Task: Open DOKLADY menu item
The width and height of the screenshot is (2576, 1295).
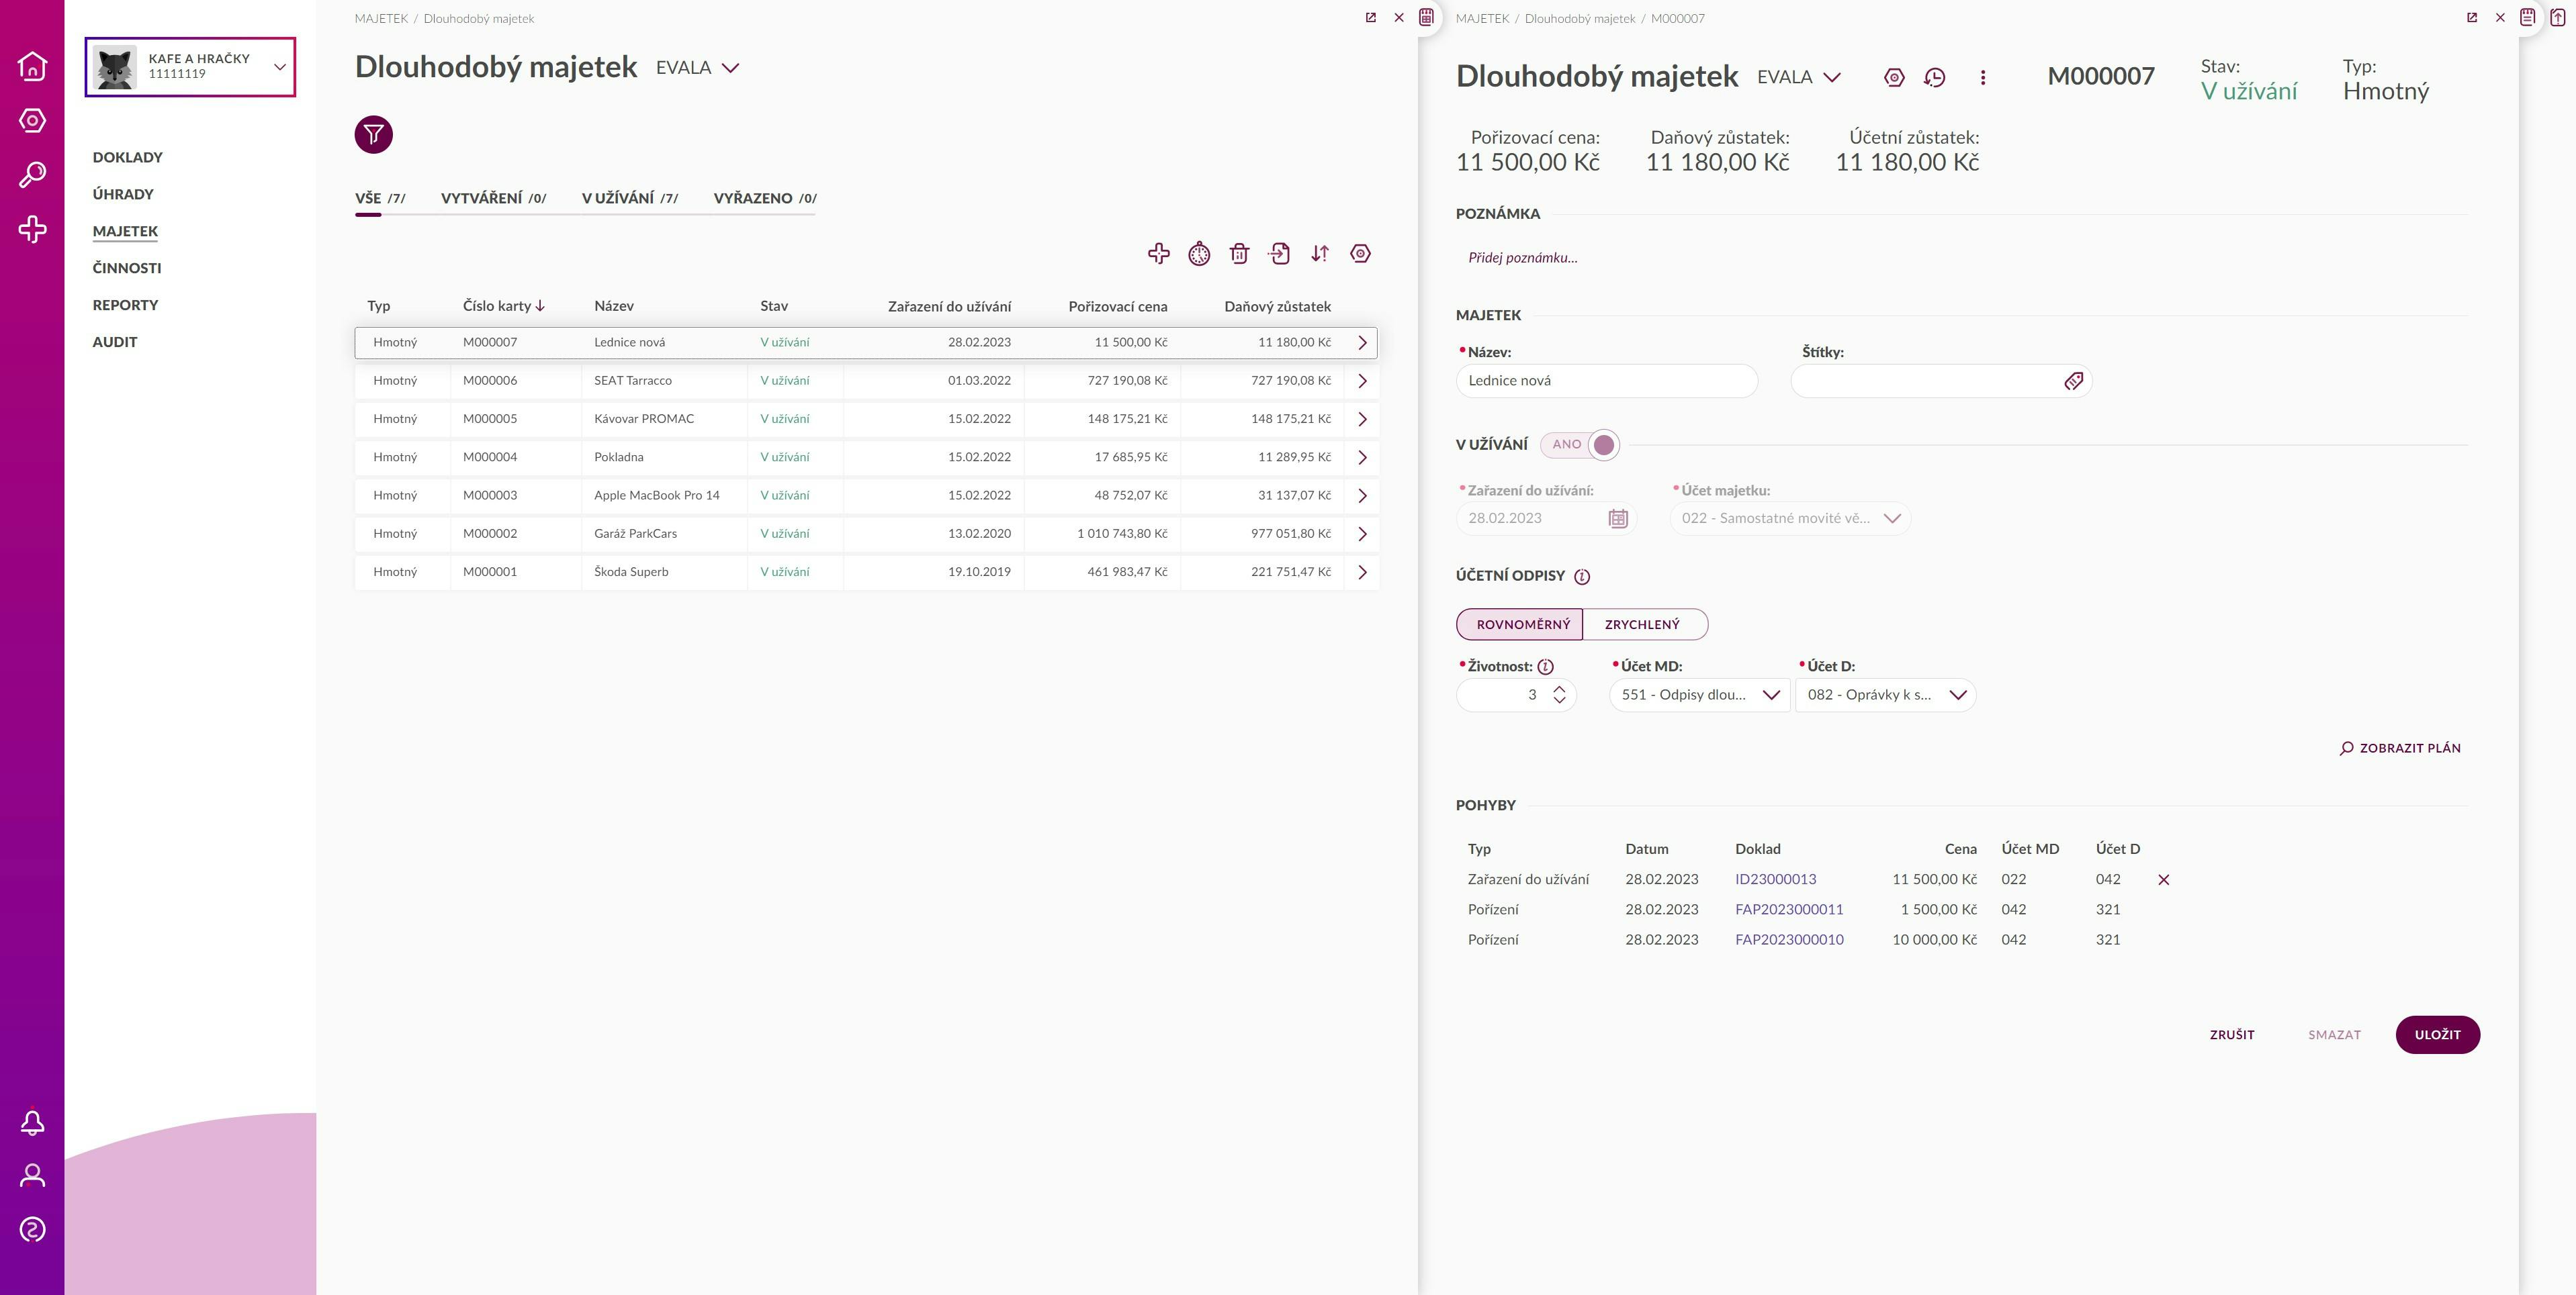Action: [x=127, y=158]
